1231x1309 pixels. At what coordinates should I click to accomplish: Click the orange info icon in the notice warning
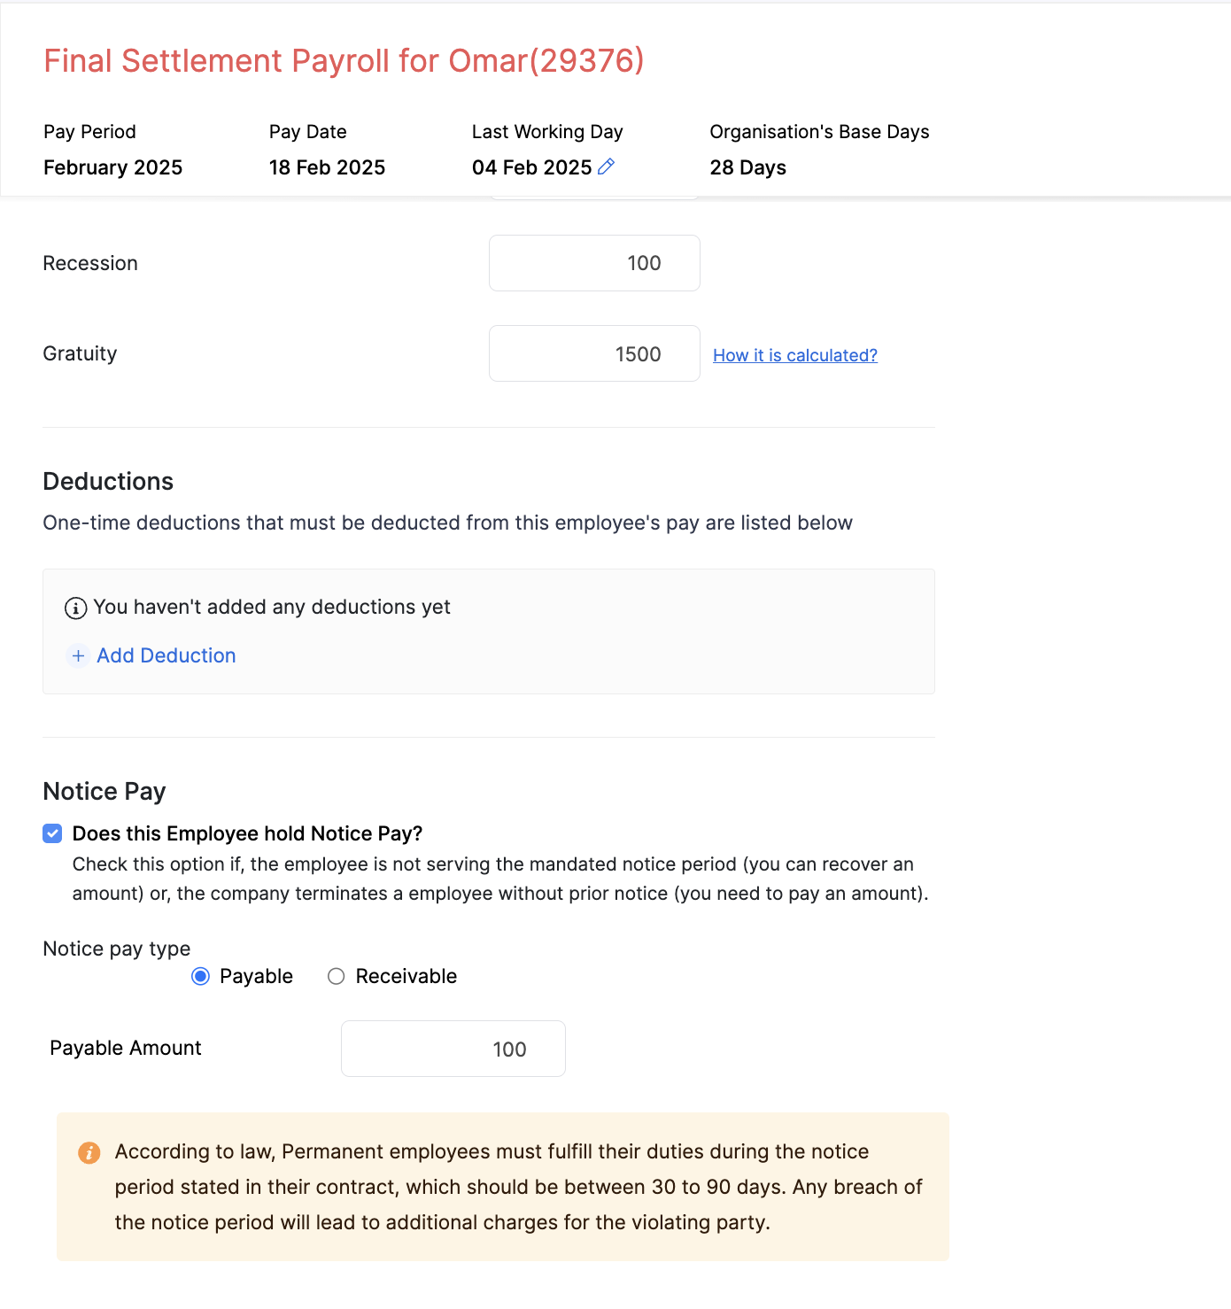click(x=89, y=1152)
